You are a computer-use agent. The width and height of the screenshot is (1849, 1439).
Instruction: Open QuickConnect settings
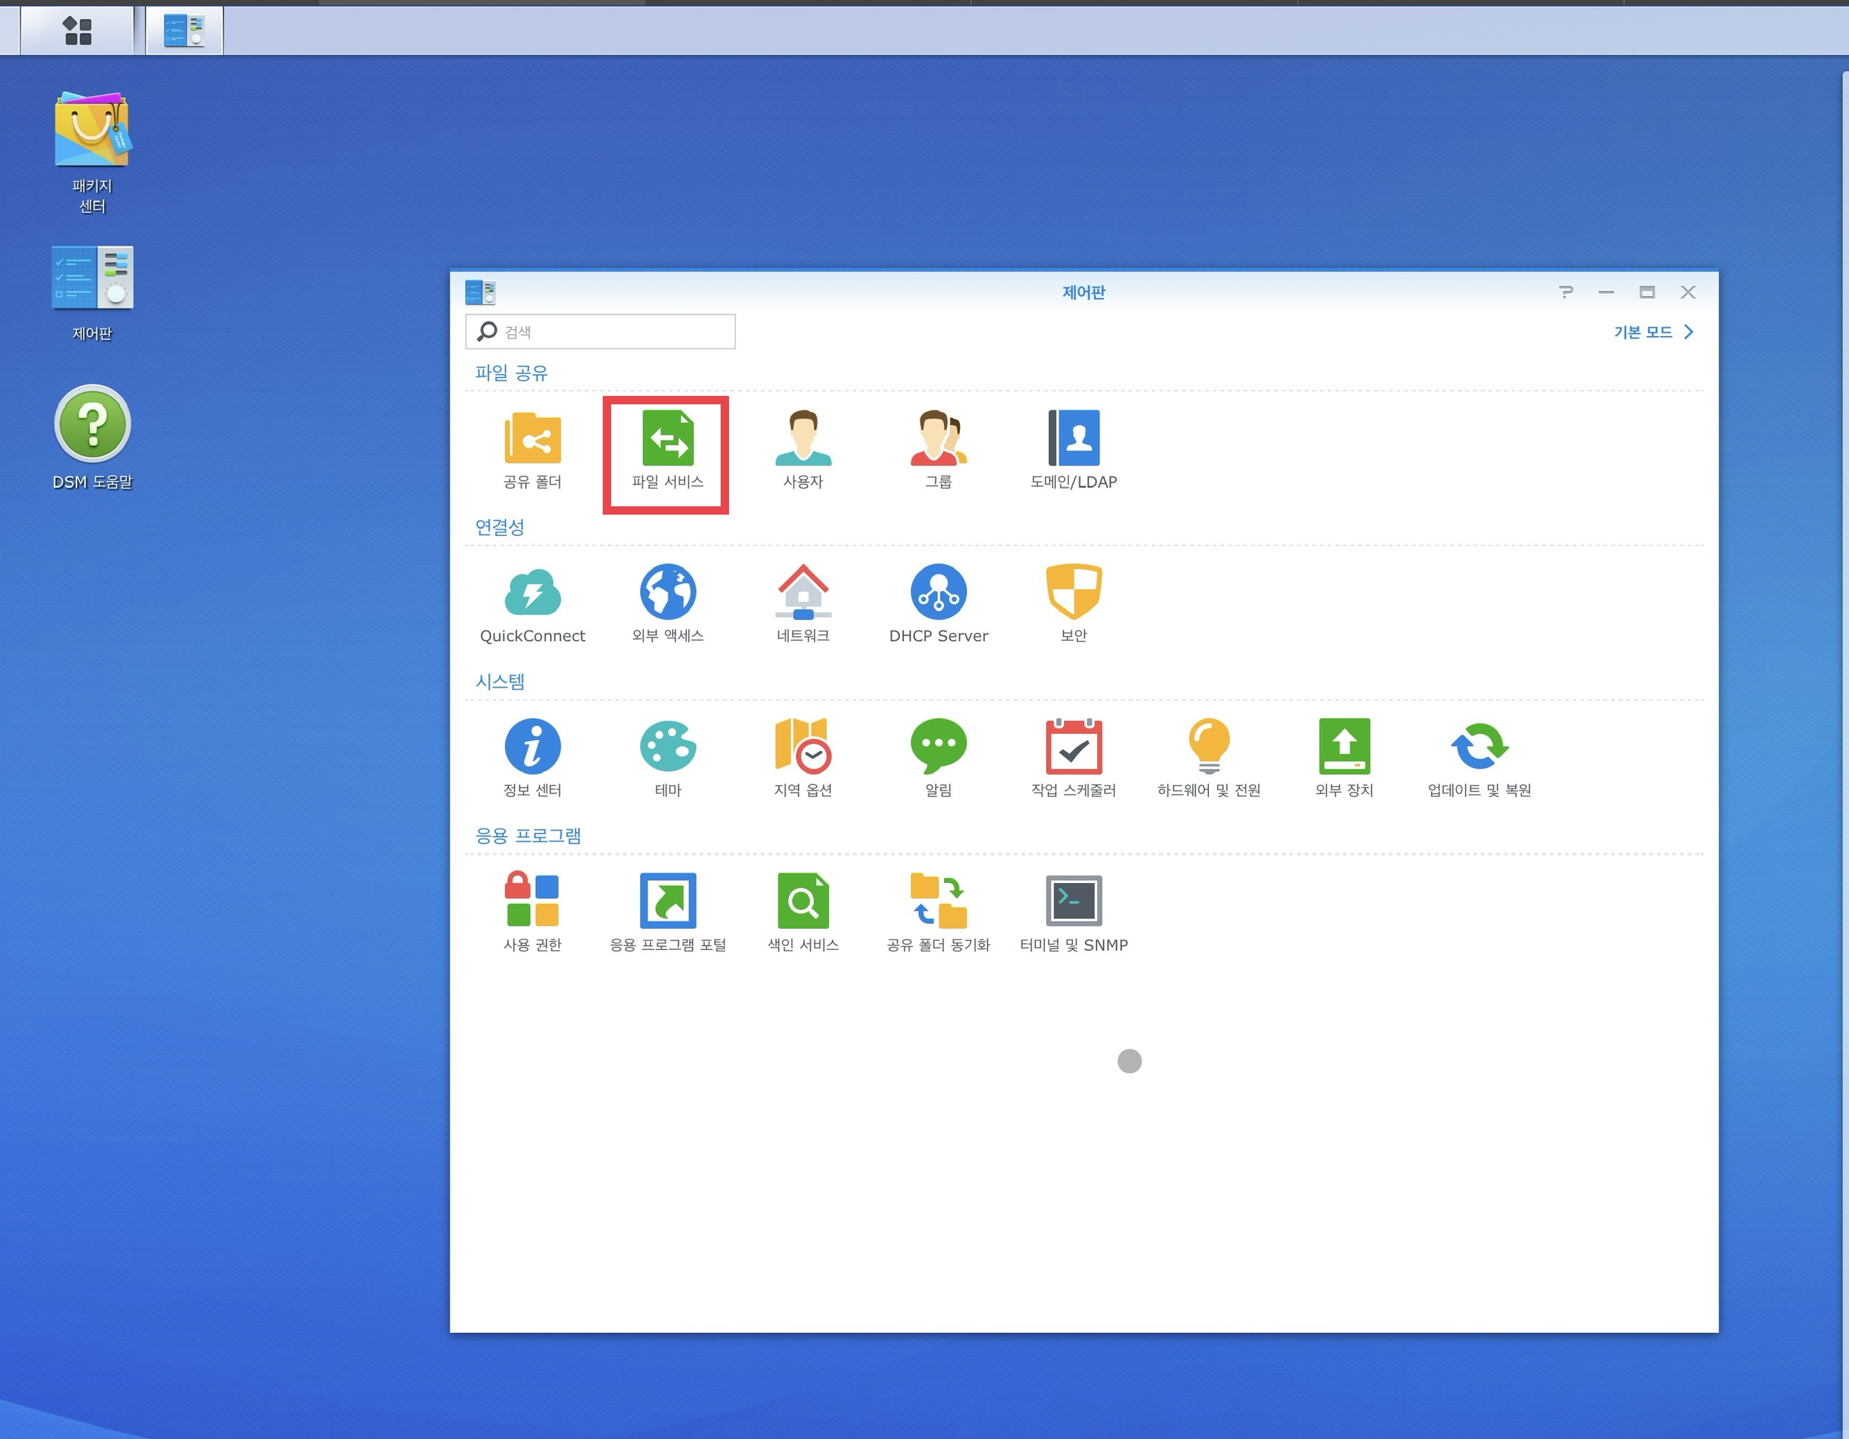click(532, 605)
